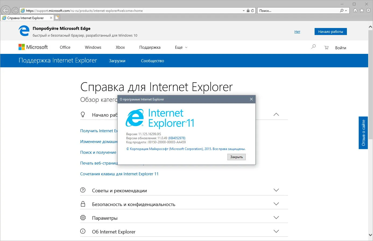Open the Загрузки tab
This screenshot has height=241, width=373.
tap(117, 61)
